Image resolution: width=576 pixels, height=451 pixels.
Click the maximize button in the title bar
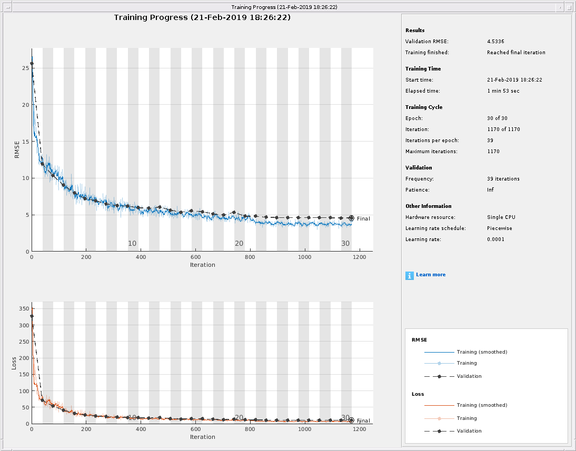coord(569,7)
